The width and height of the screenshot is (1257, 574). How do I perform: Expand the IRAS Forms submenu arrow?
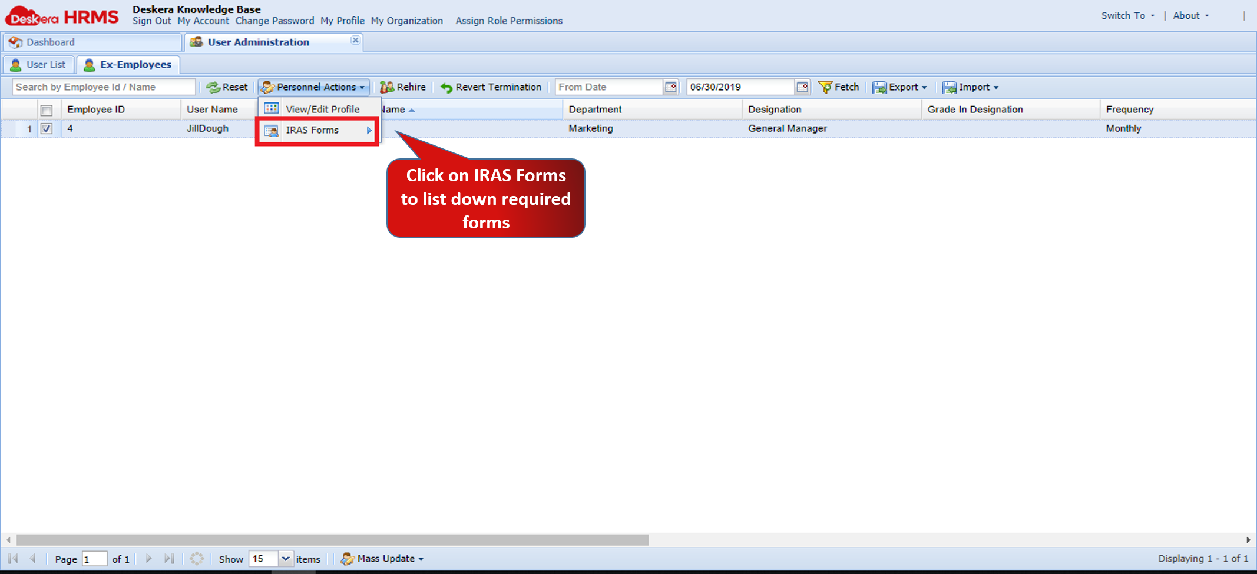tap(369, 131)
